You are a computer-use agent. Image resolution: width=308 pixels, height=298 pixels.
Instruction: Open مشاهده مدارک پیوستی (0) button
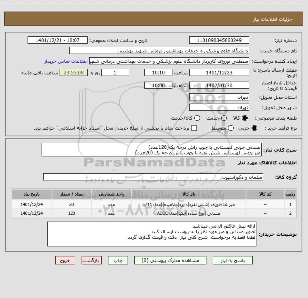pyautogui.click(x=170, y=260)
